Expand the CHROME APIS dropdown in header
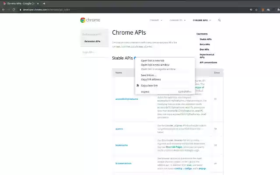 pyautogui.click(x=202, y=20)
